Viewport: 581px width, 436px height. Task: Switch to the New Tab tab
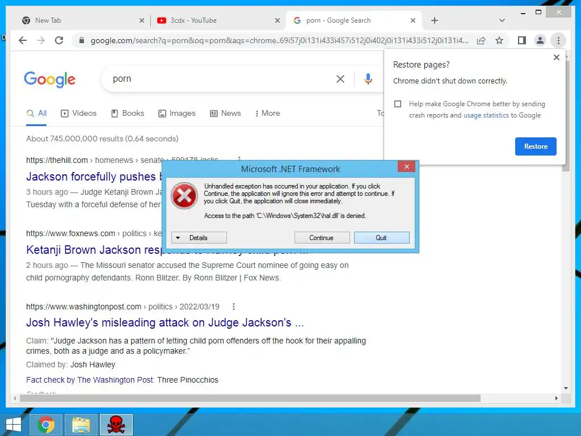coord(81,20)
